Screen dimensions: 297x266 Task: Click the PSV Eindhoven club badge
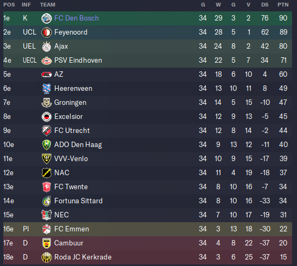(47, 61)
